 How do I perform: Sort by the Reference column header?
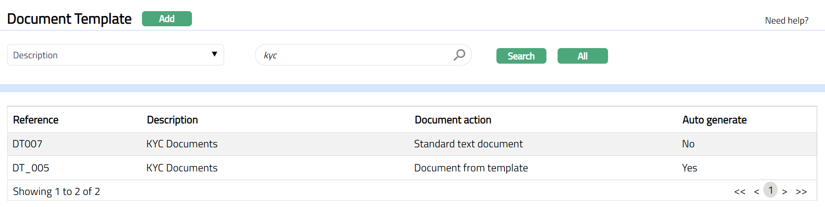36,120
